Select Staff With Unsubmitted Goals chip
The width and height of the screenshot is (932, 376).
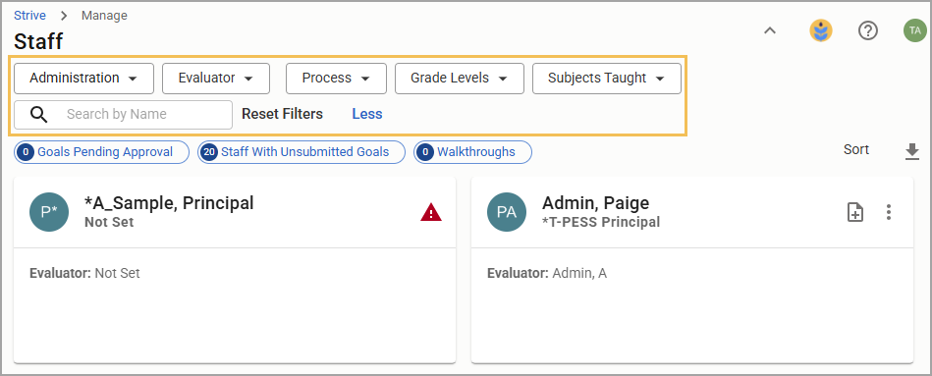[x=302, y=152]
